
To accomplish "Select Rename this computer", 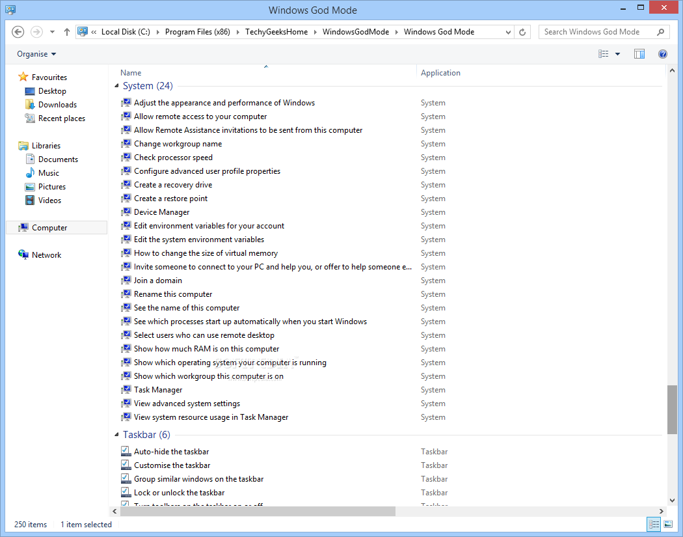I will [173, 294].
